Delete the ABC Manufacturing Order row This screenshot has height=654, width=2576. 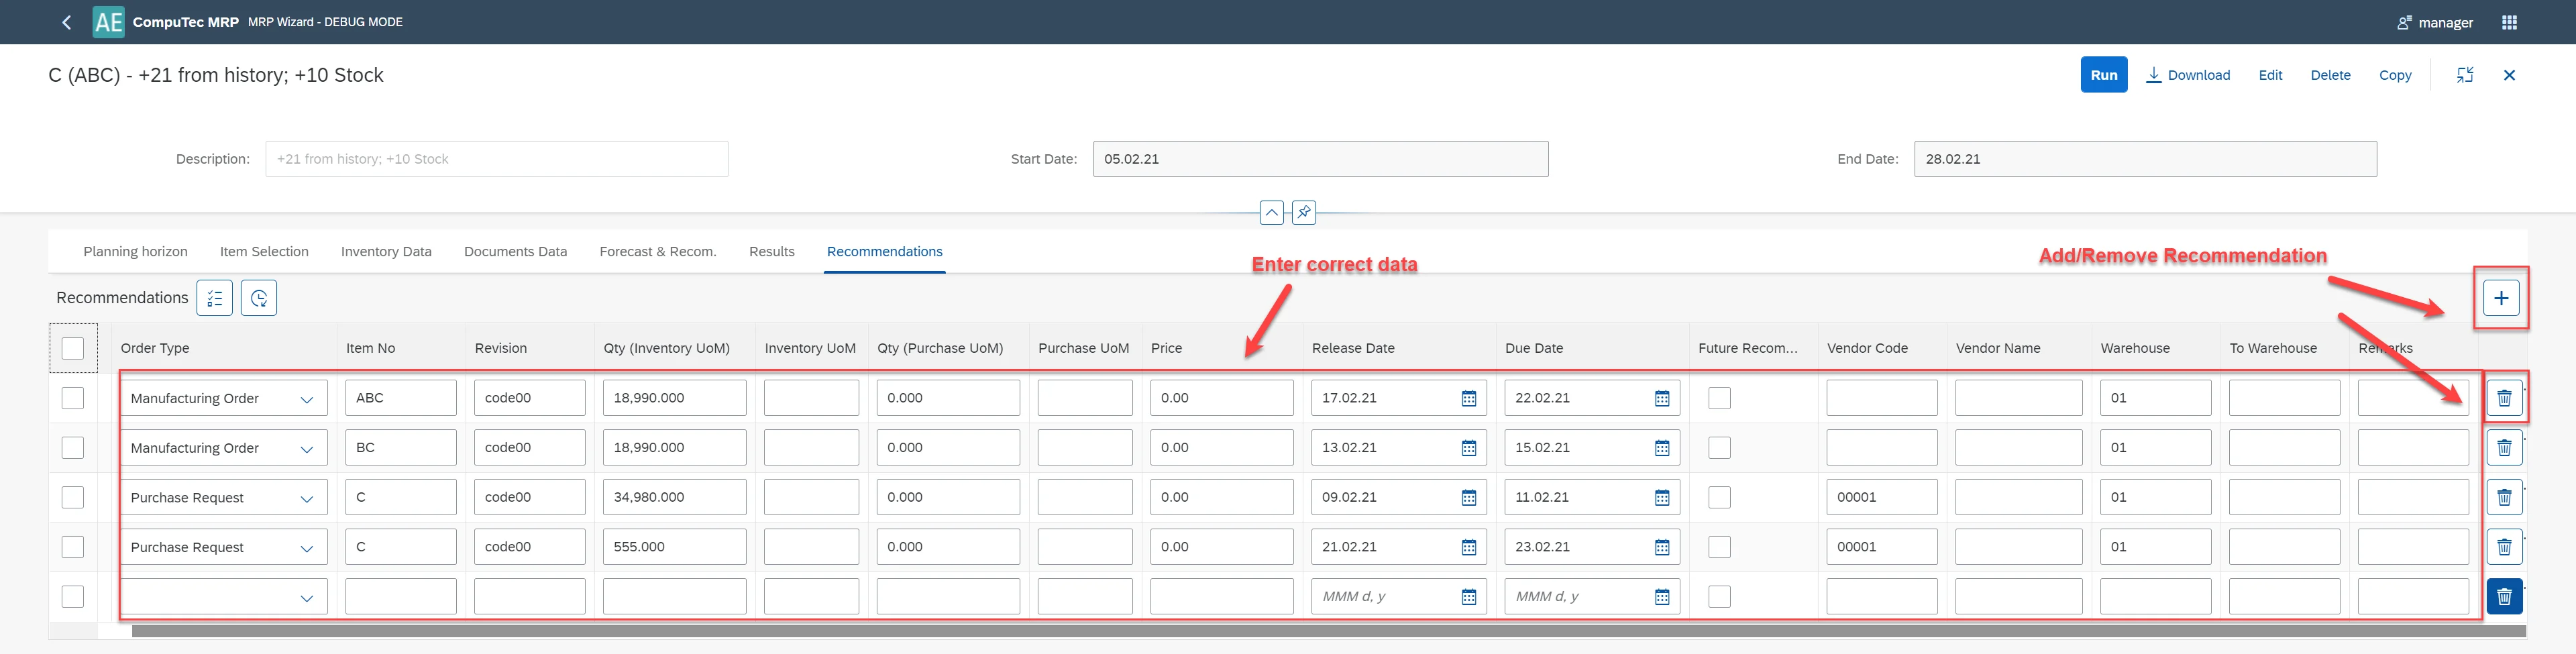pyautogui.click(x=2503, y=398)
